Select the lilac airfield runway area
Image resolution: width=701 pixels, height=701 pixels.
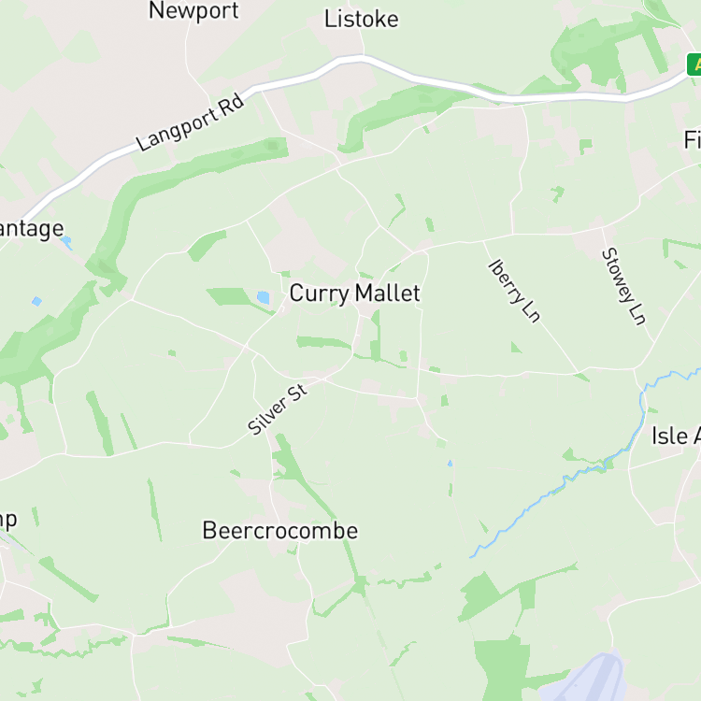point(587,677)
